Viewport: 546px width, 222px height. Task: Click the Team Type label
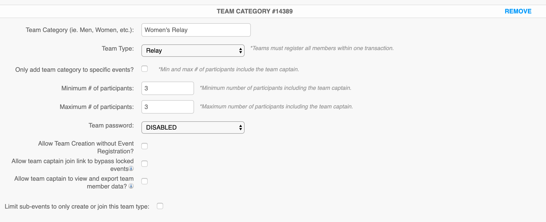click(x=118, y=49)
